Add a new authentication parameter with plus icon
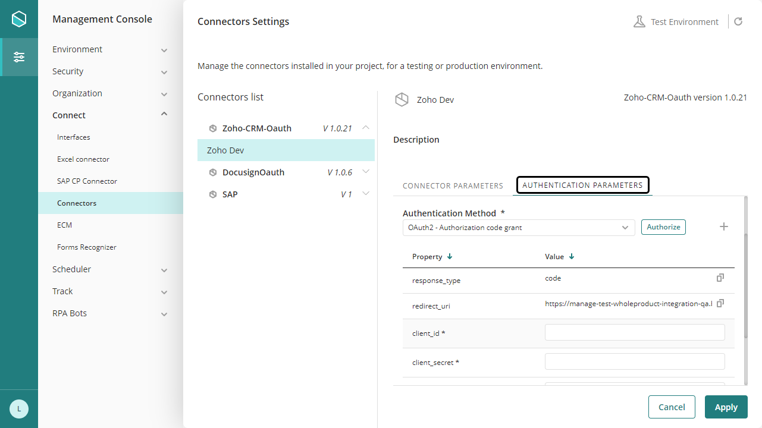This screenshot has height=428, width=762. click(x=724, y=226)
